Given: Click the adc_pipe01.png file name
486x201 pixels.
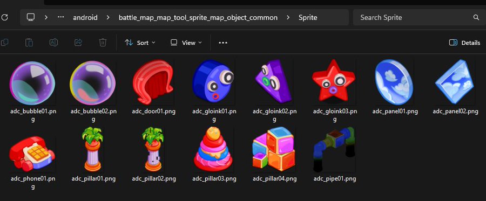Looking at the screenshot, I should 335,179.
